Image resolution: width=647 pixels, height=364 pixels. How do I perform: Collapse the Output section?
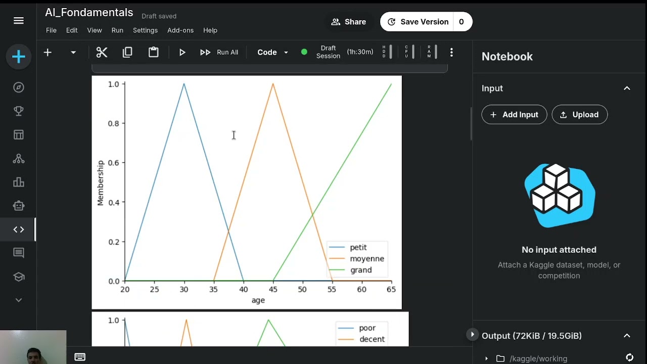click(627, 336)
